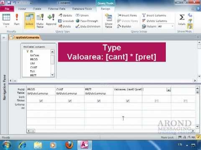Uncheck Show box for PROD column
201x150 pixels.
tap(41, 101)
